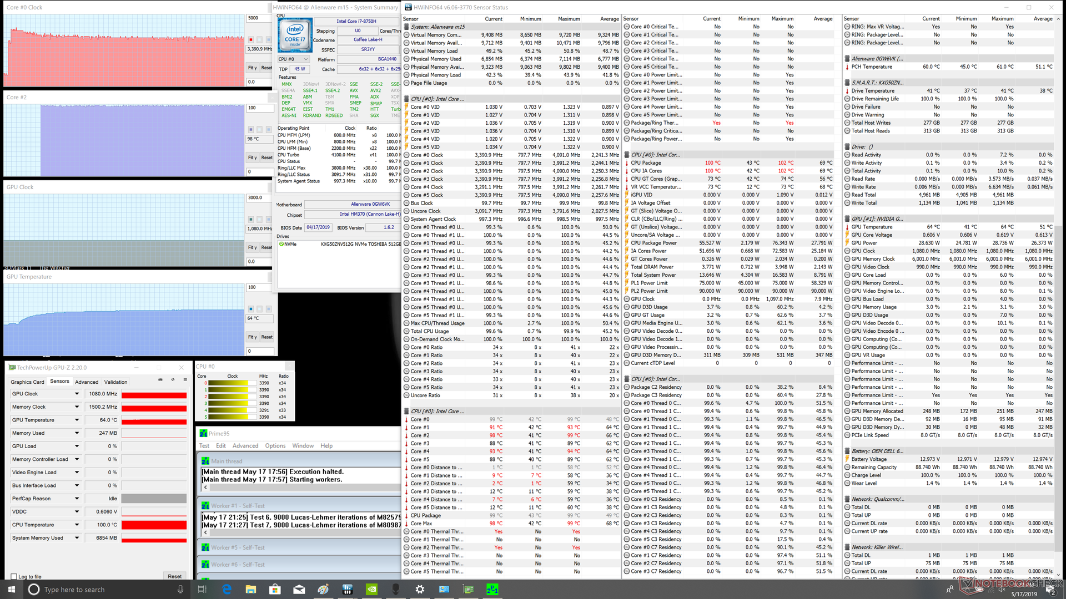Expand the GPU Clock sensor dropdown
This screenshot has height=599, width=1066.
77,394
